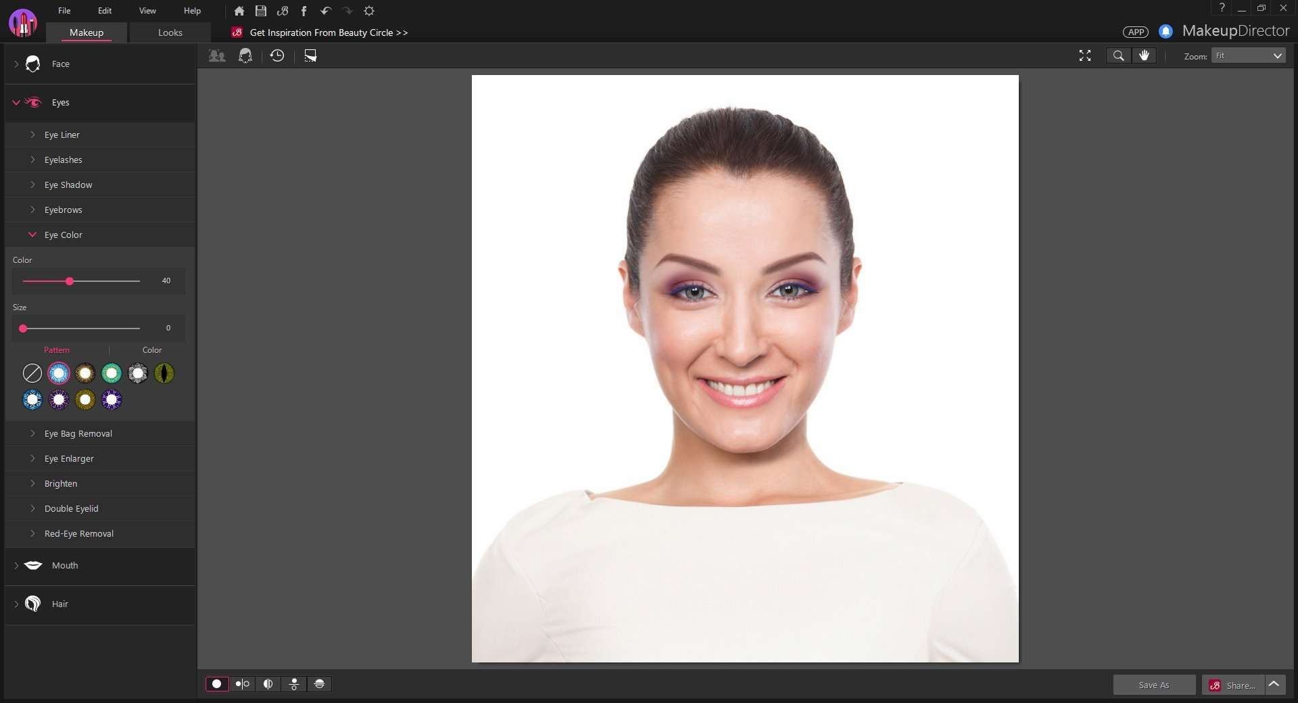Collapse the Eye Color section
Image resolution: width=1298 pixels, height=703 pixels.
click(x=63, y=235)
